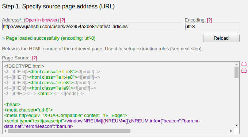Open the 'Open in browser' link
This screenshot has height=137, width=248.
point(41,20)
